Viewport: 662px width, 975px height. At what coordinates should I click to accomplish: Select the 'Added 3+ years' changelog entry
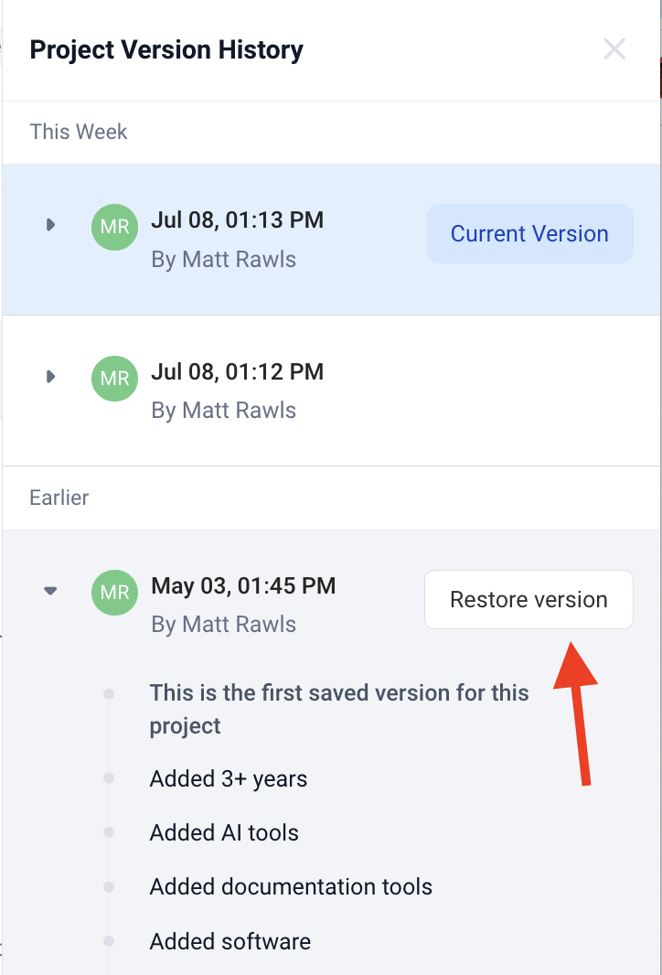[228, 778]
